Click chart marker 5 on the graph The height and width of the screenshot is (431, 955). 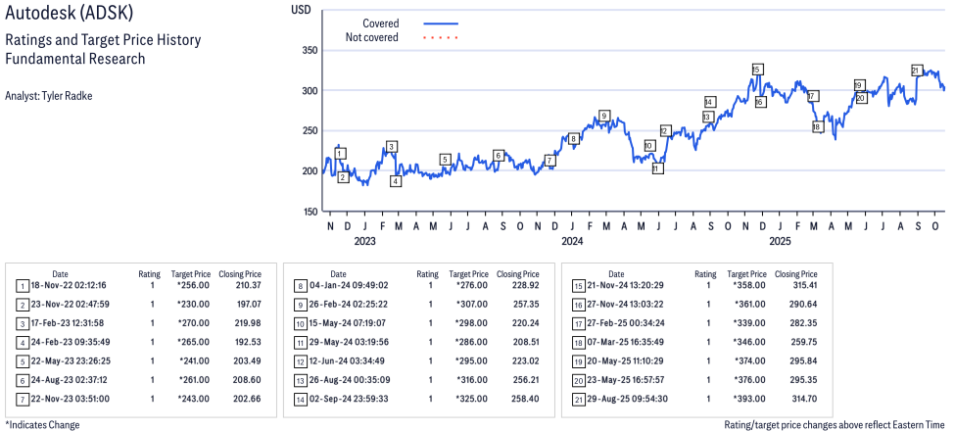[445, 160]
